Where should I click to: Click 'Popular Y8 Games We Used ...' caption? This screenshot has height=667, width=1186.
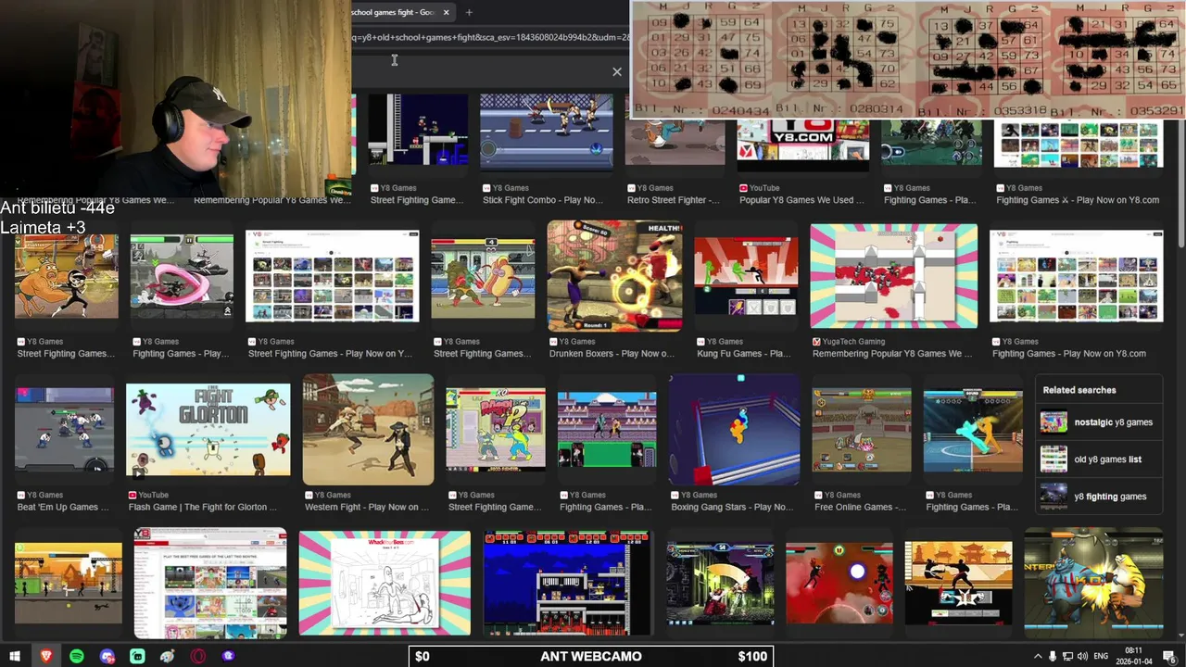pos(801,200)
